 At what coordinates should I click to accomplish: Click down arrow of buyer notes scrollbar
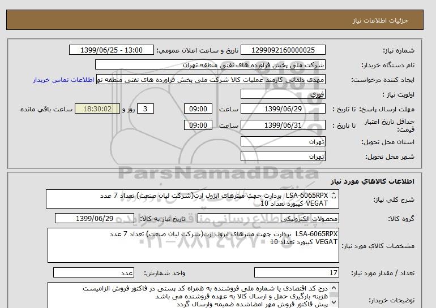(x=334, y=302)
